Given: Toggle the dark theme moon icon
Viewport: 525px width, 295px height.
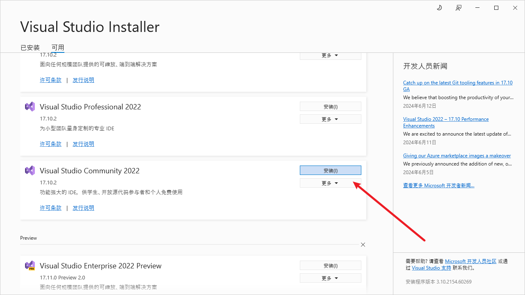Looking at the screenshot, I should coord(439,8).
